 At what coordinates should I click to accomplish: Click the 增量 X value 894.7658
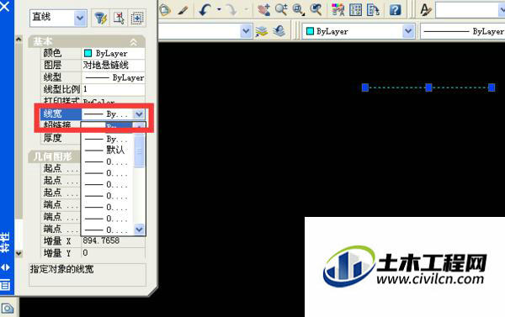point(101,240)
